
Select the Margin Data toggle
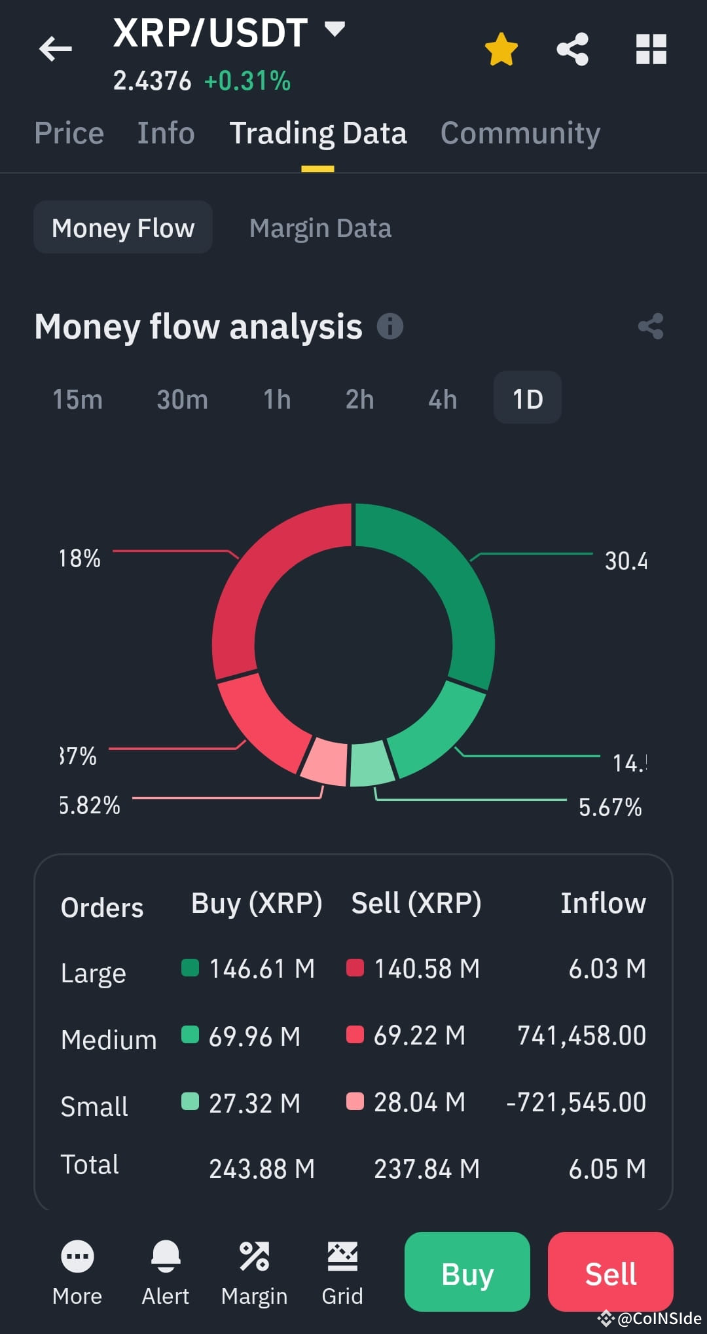pos(320,228)
